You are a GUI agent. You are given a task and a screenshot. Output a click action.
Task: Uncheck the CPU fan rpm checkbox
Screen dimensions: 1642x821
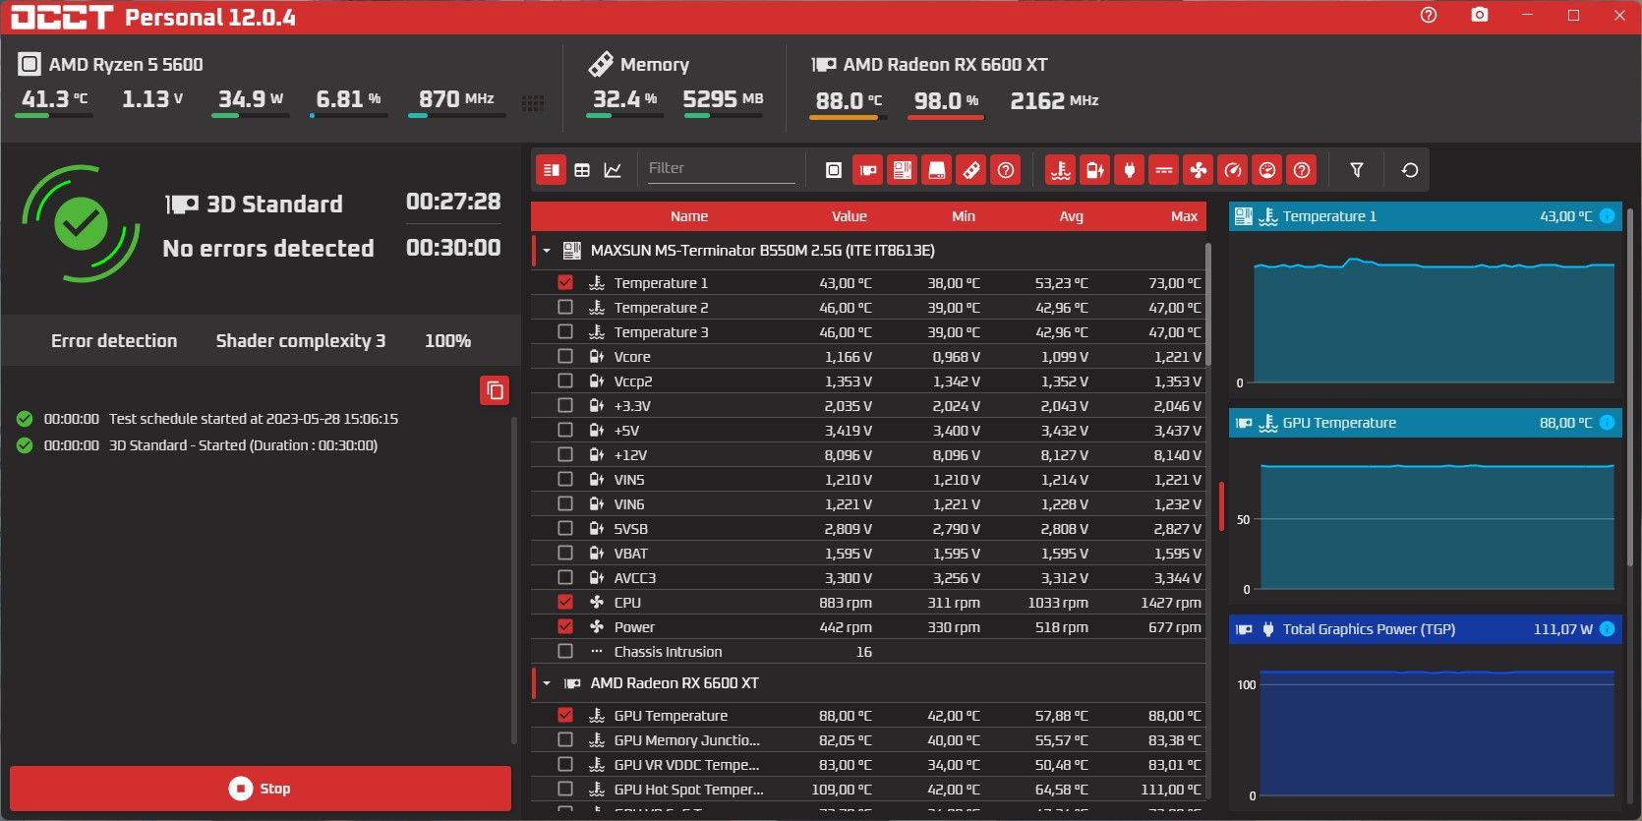565,602
